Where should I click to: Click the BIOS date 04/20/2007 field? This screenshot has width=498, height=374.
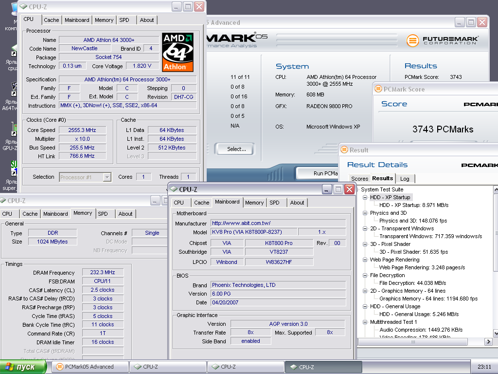pos(278,302)
